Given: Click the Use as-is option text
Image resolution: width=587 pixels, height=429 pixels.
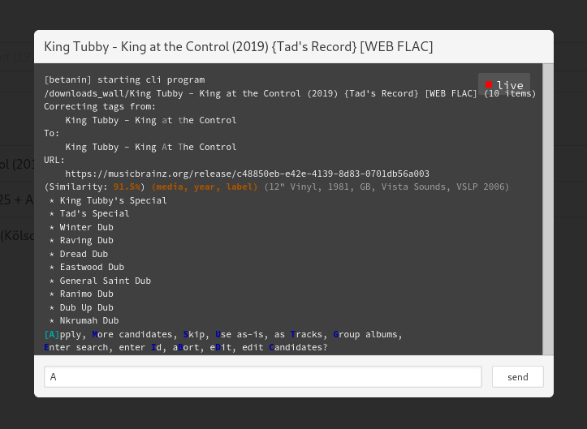Looking at the screenshot, I should coord(240,334).
